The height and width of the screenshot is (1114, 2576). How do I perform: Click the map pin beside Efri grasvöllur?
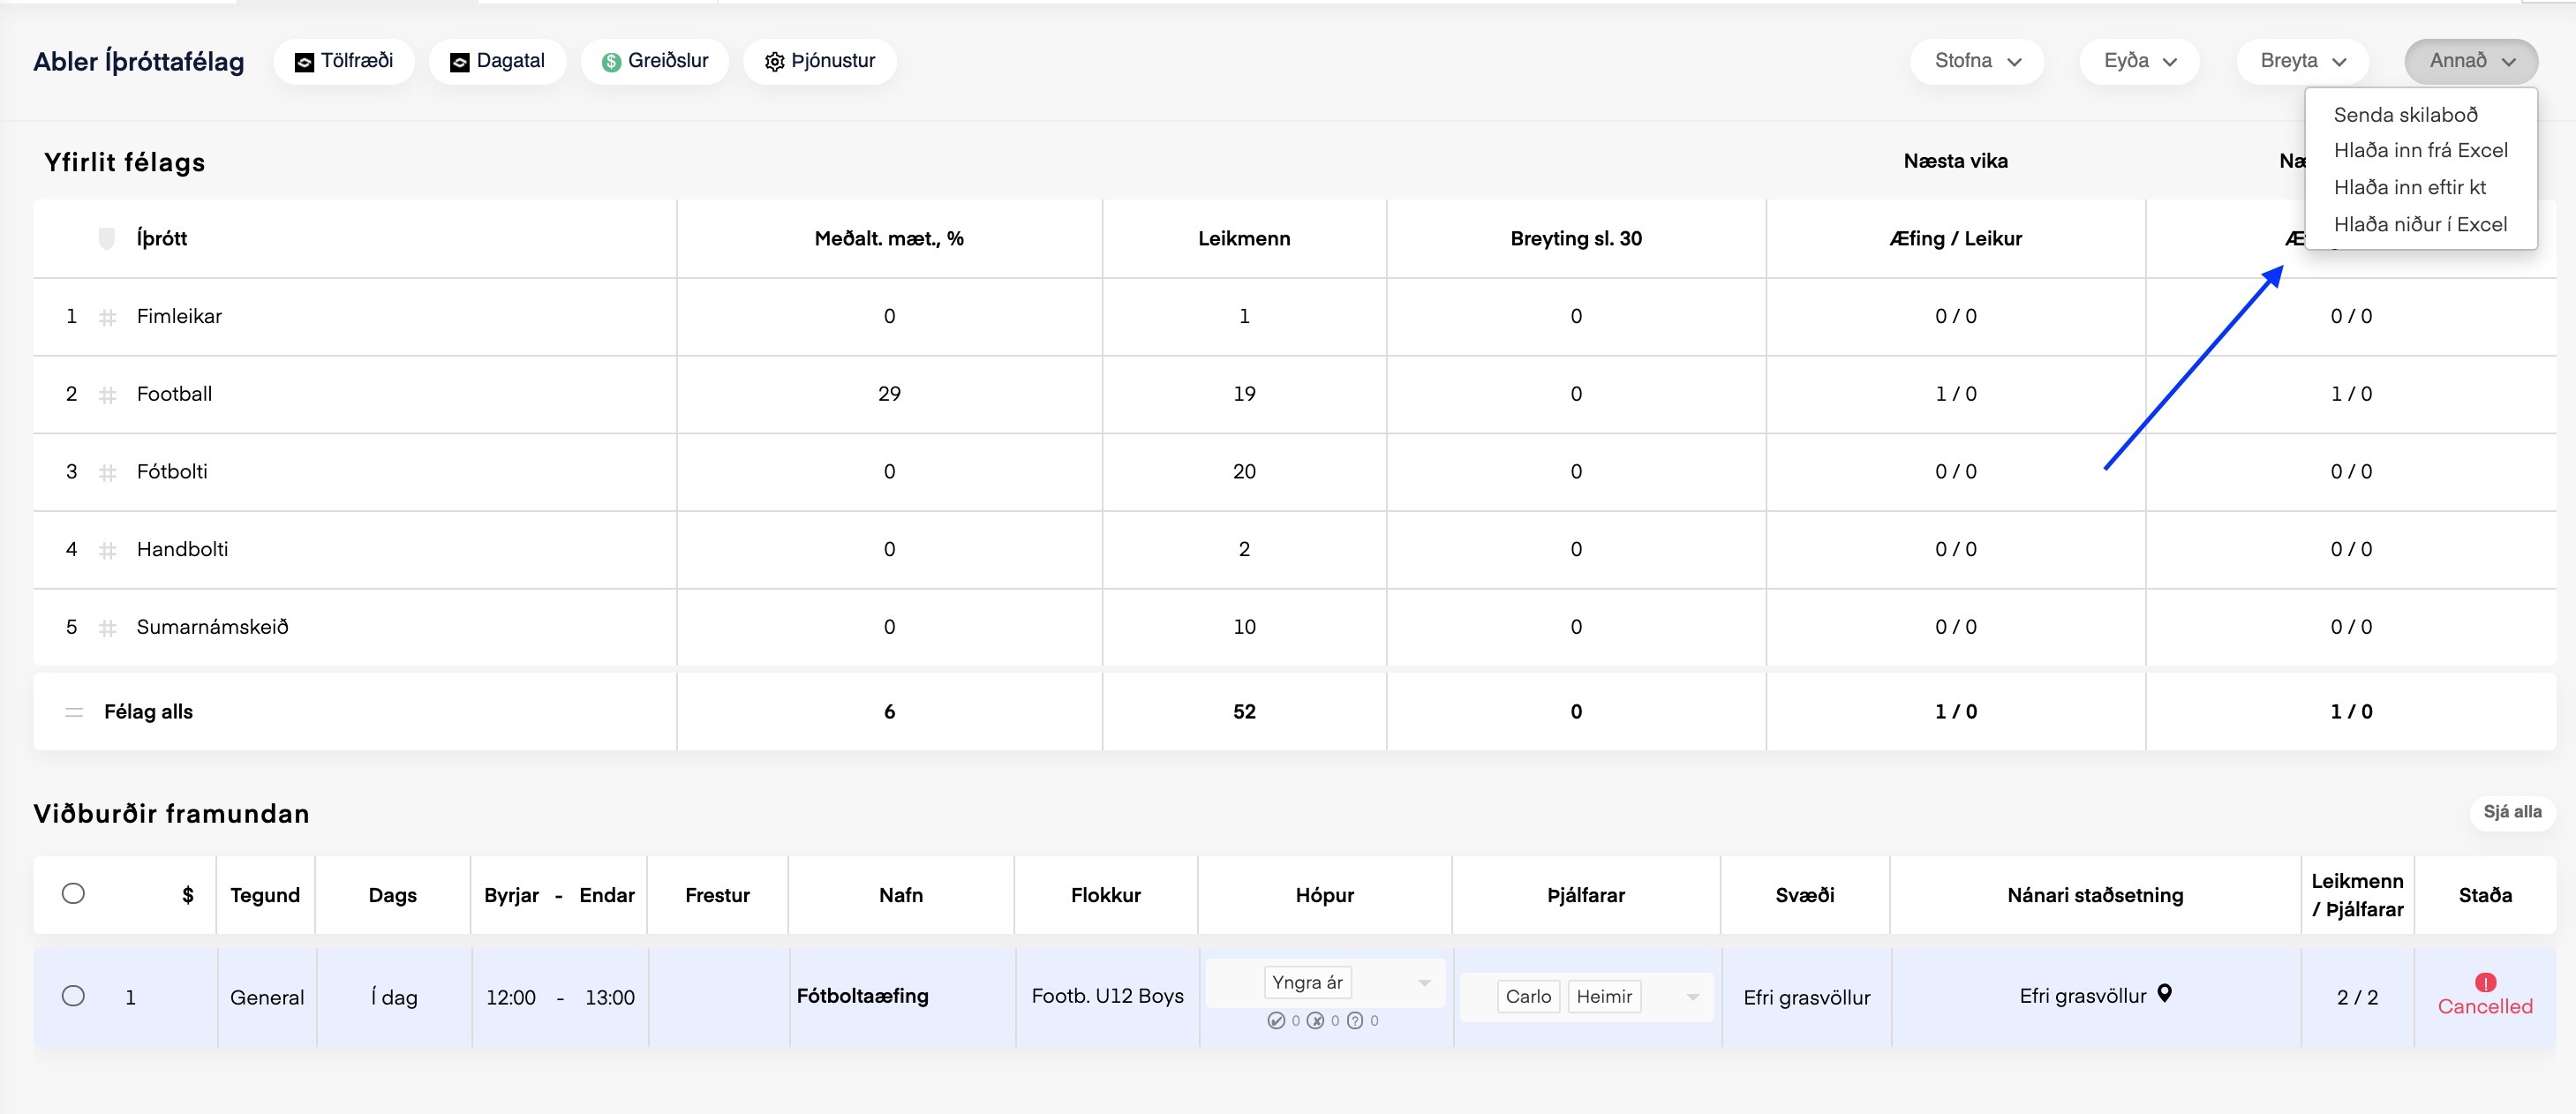click(x=2164, y=993)
